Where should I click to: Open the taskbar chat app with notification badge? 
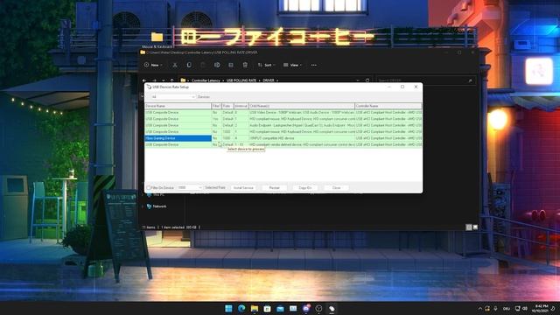(x=306, y=309)
